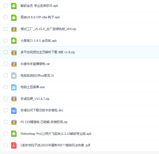The height and width of the screenshot is (154, 159).
Task: Click the zip icon for 安卓投屏_V13.6.7
Action: (14, 99)
